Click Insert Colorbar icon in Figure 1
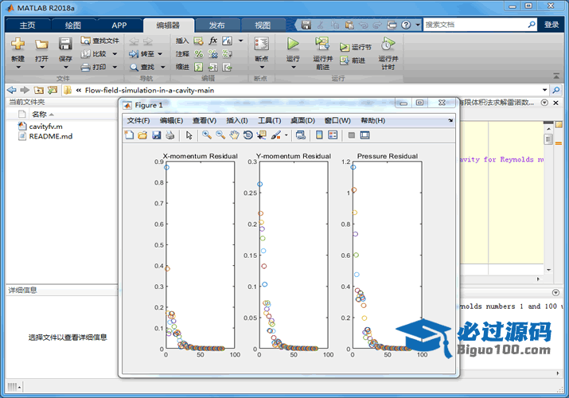 pyautogui.click(x=319, y=135)
